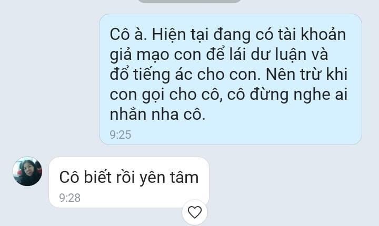
Task: Click the phrase 'giả mạo' in message
Action: click(139, 55)
